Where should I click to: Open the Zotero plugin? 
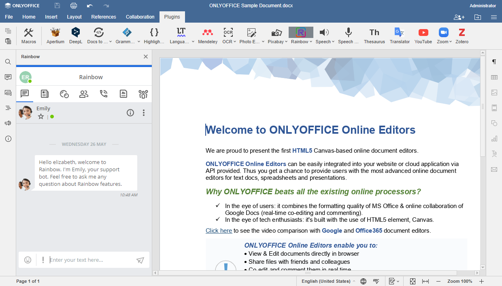(x=462, y=36)
